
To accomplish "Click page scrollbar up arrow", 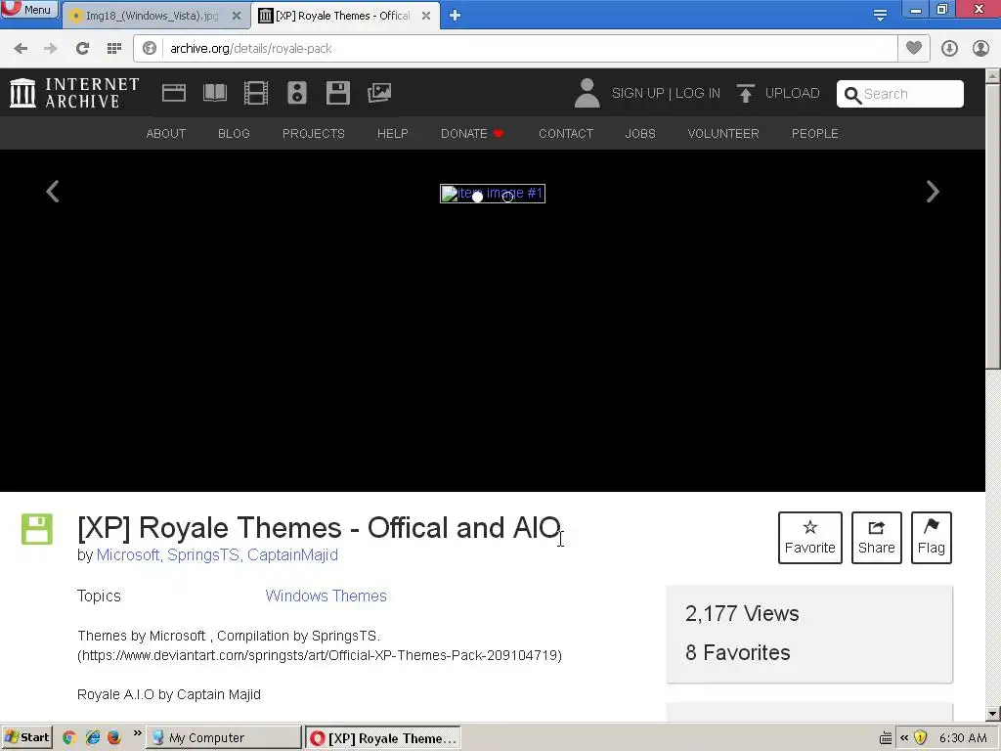I will point(993,75).
